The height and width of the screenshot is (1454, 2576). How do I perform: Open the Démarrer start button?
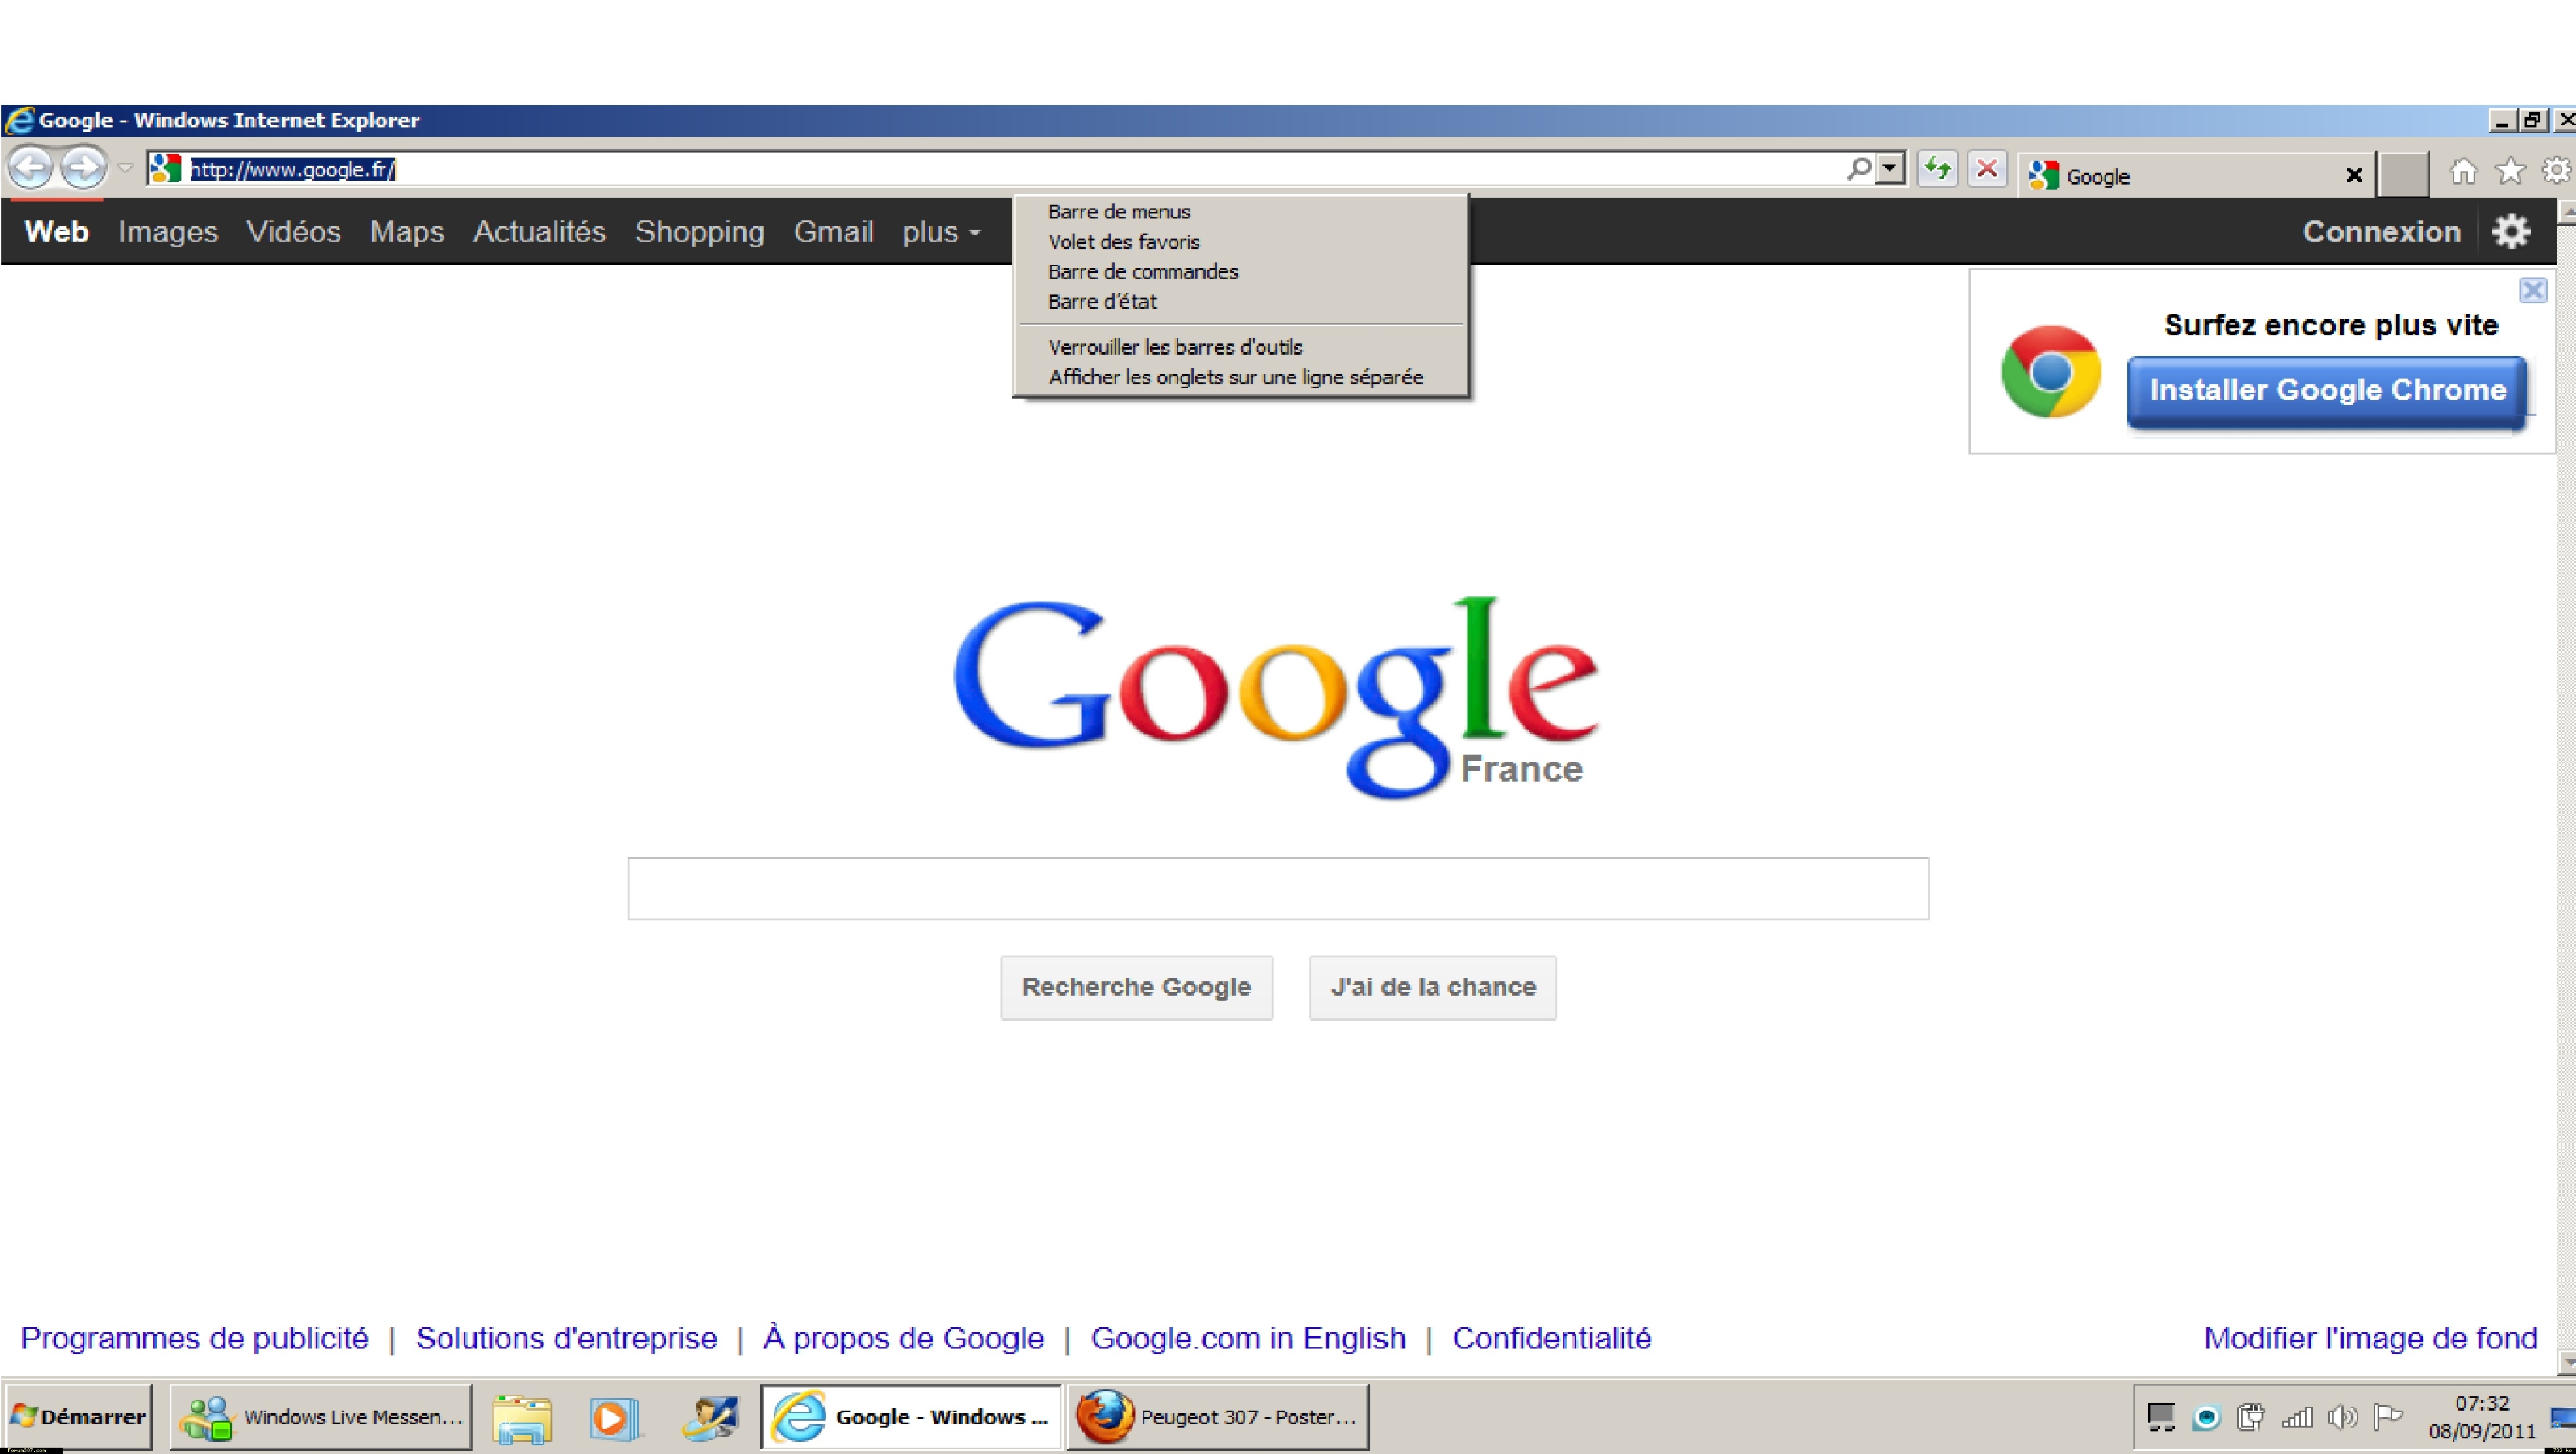coord(78,1416)
